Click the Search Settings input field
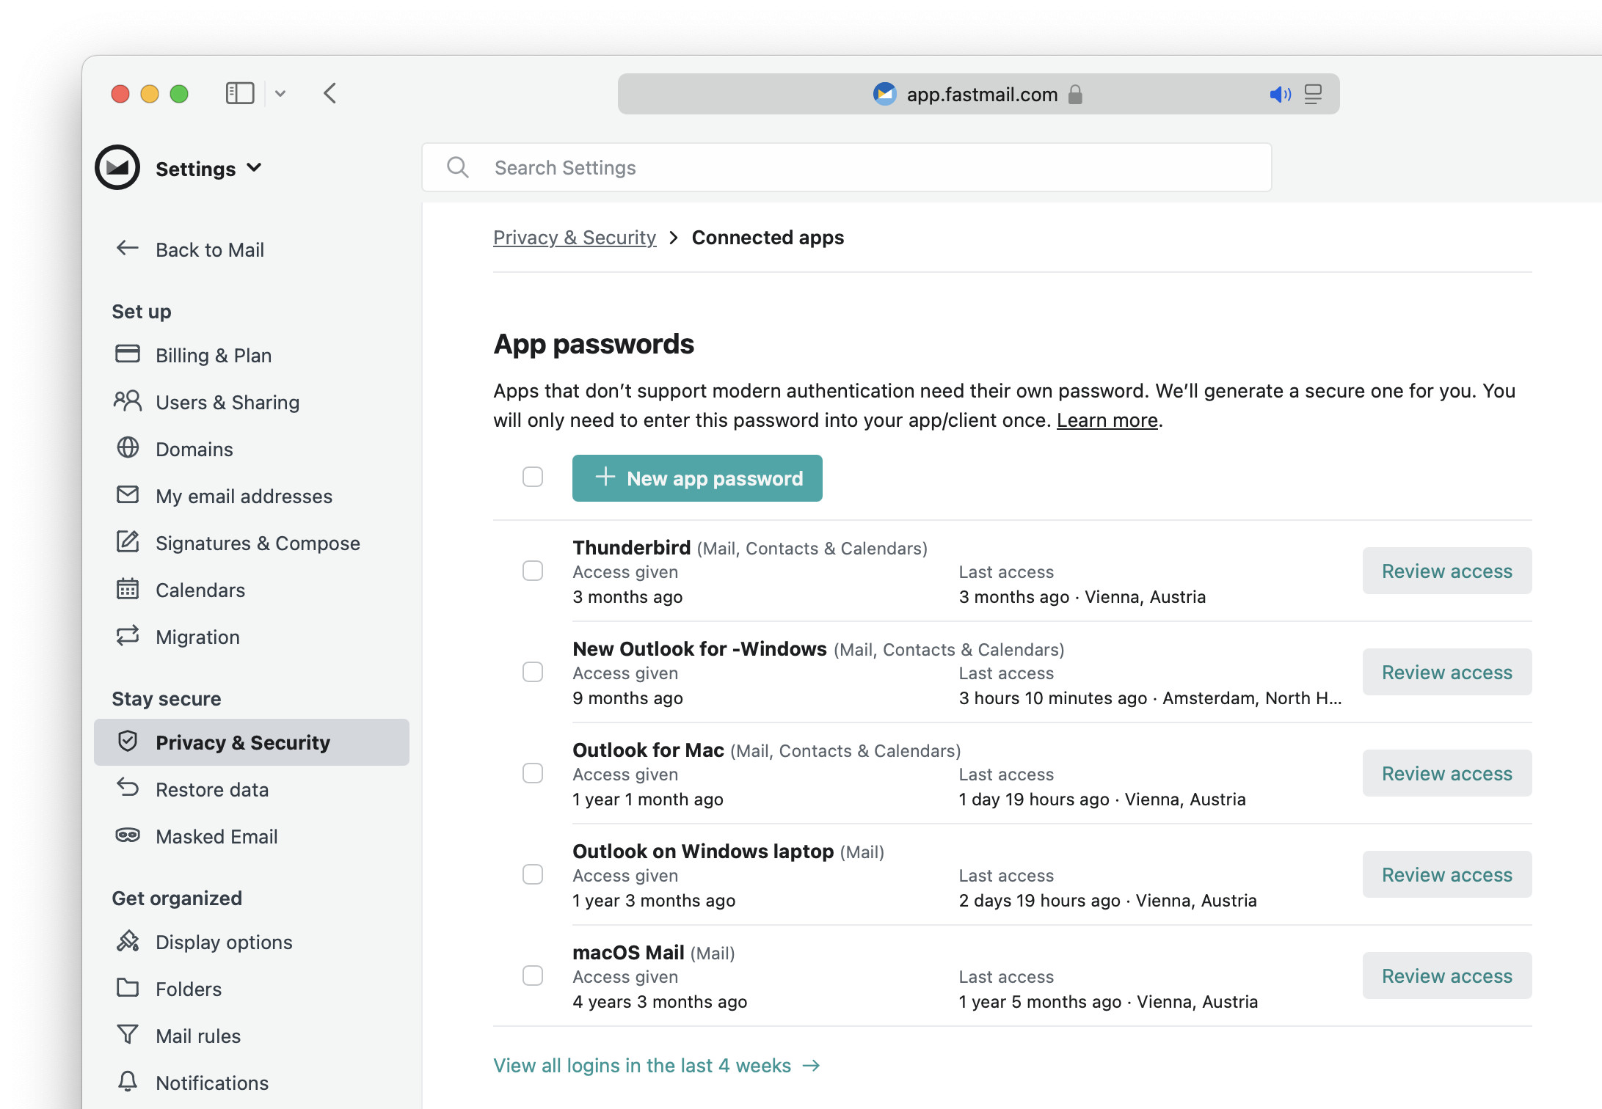The width and height of the screenshot is (1602, 1109). click(847, 167)
